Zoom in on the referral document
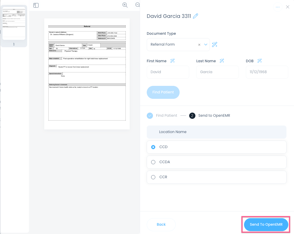Screen dimensions: 294x234 point(125,5)
